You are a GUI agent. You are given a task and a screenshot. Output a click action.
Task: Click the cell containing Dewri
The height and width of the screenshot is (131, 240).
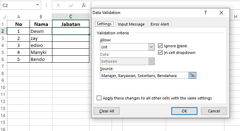(x=41, y=31)
